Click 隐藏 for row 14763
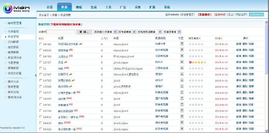269x133 pixels. tap(251, 56)
